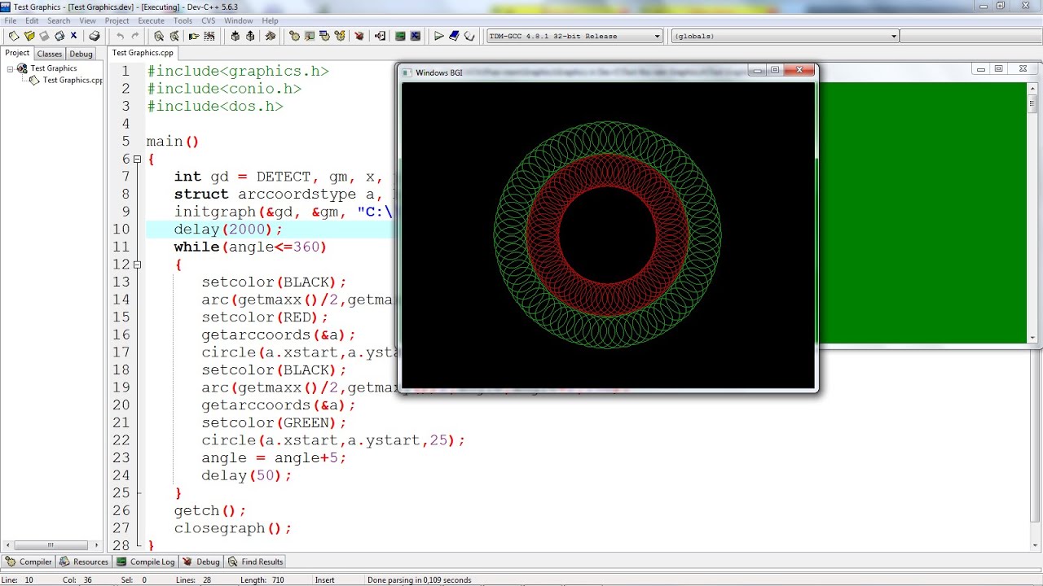Click the Open file folder icon
Image resolution: width=1043 pixels, height=586 pixels.
[29, 36]
